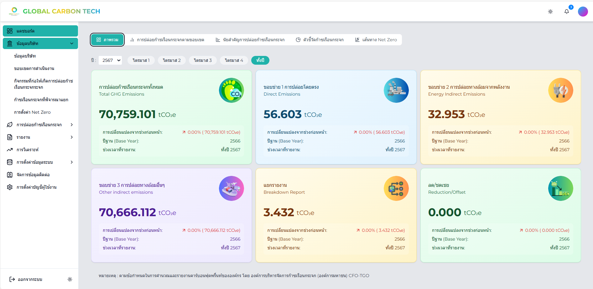
Task: Click the Breakdown Report icon
Action: pyautogui.click(x=396, y=188)
